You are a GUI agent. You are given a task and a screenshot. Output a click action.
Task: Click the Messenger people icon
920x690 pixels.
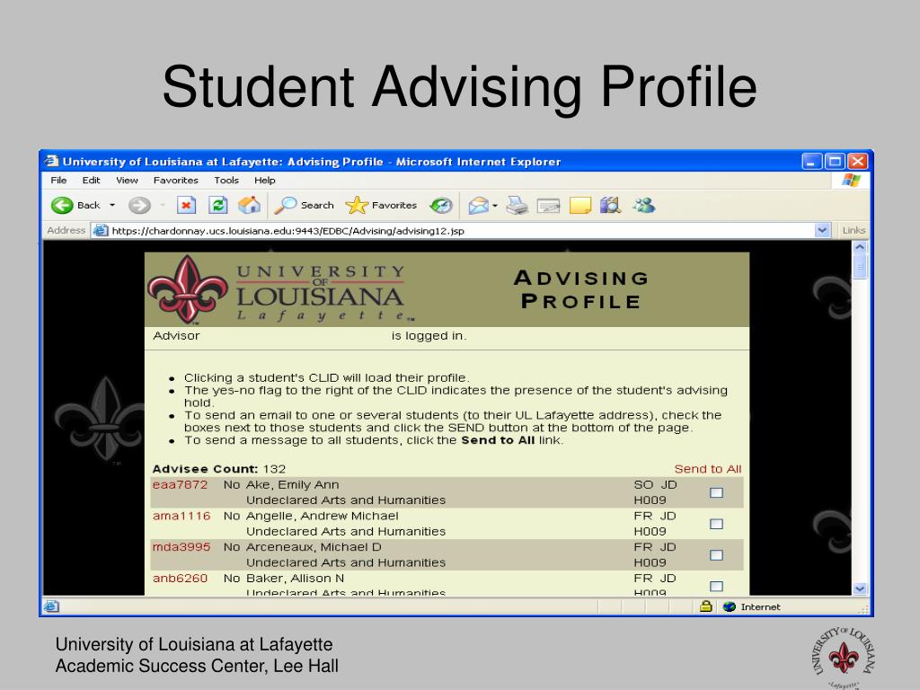point(643,206)
